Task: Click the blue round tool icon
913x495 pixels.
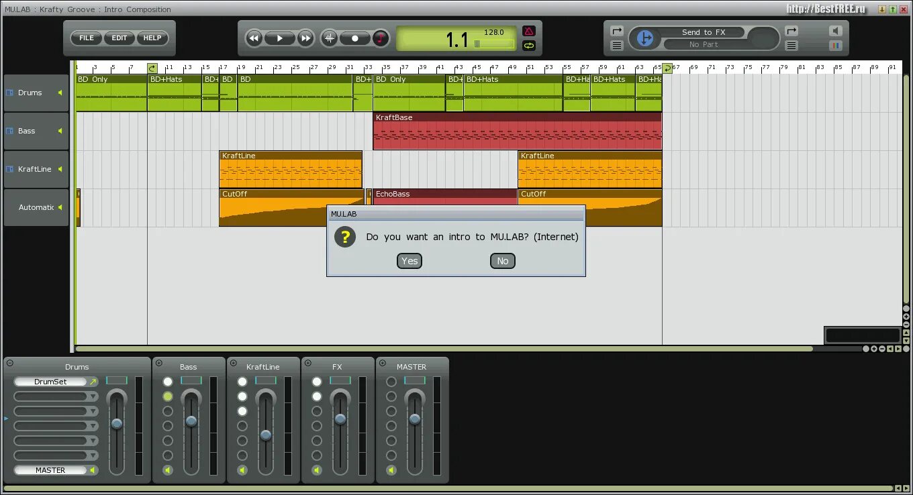Action: click(645, 38)
